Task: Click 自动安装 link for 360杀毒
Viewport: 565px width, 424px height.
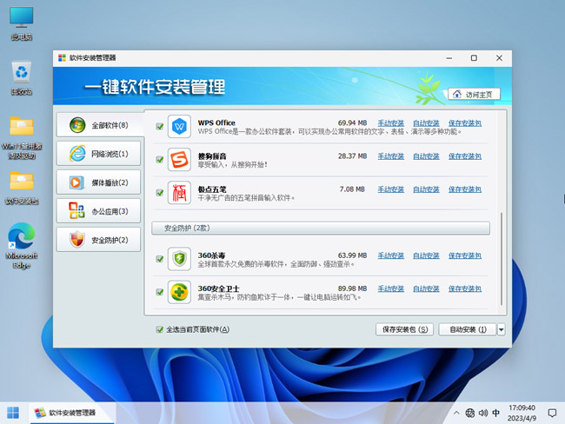Action: point(426,255)
